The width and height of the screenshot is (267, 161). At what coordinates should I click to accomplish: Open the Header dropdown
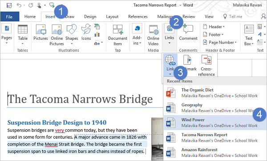pos(214,27)
